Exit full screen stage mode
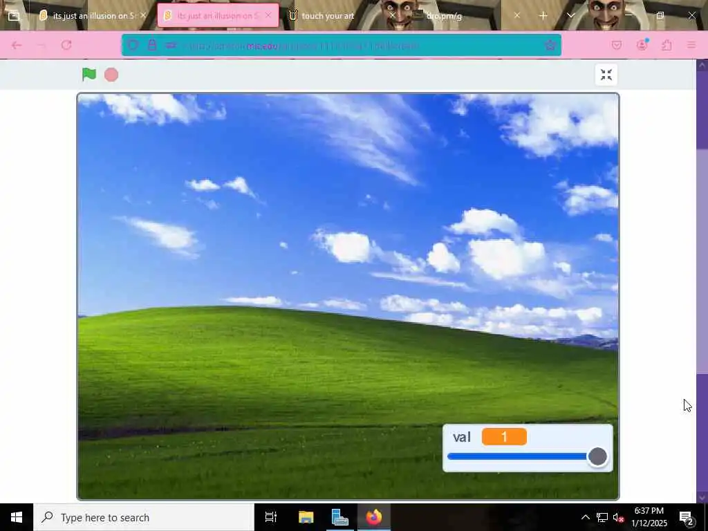The width and height of the screenshot is (708, 531). coord(606,75)
